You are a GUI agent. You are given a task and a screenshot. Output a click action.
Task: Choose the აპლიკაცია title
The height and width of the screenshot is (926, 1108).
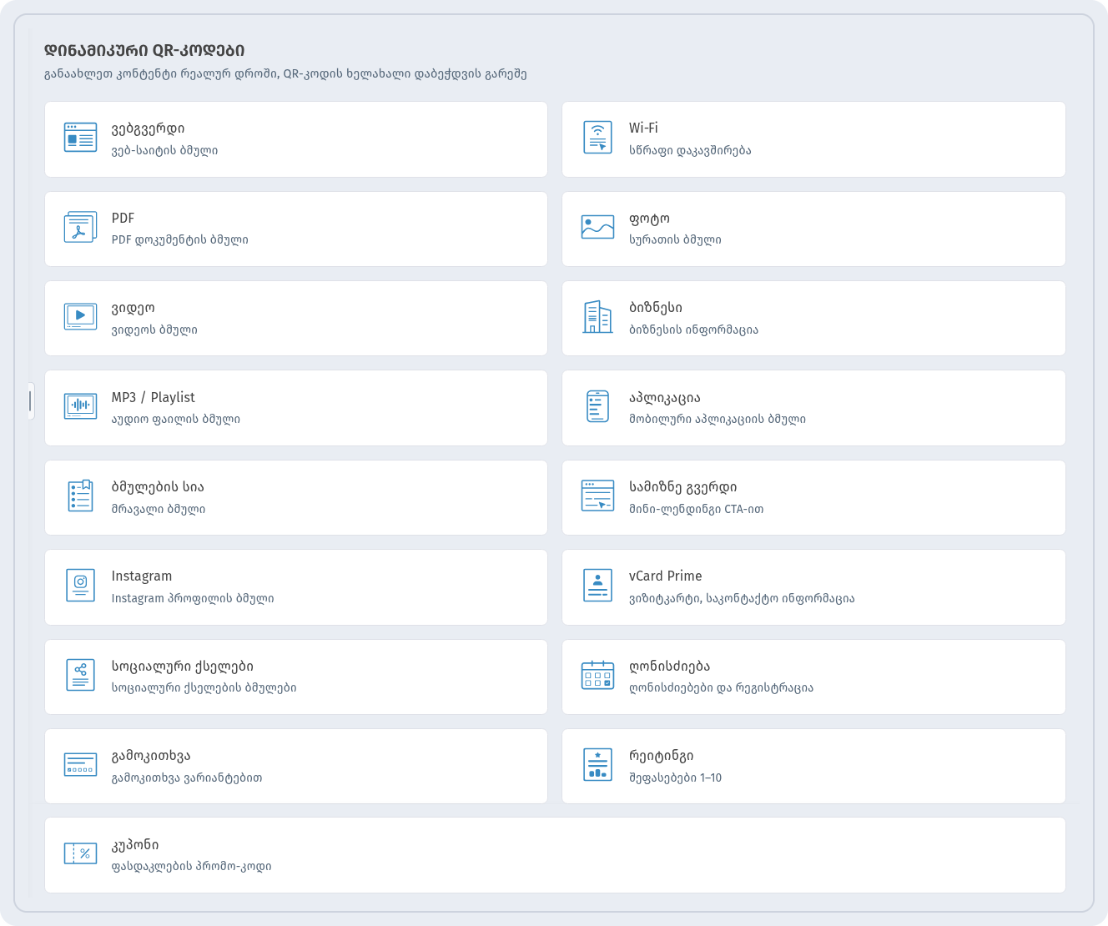point(665,398)
